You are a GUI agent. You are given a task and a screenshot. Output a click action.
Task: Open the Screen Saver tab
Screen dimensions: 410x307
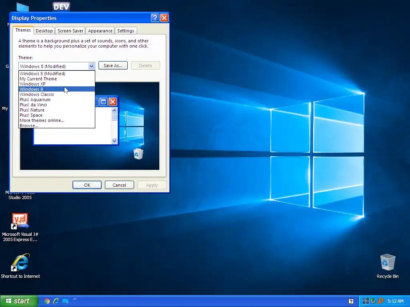[x=70, y=31]
